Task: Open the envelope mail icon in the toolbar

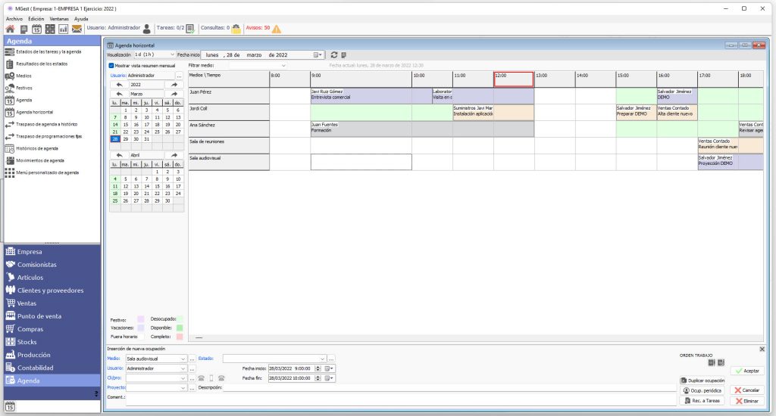Action: (77, 29)
